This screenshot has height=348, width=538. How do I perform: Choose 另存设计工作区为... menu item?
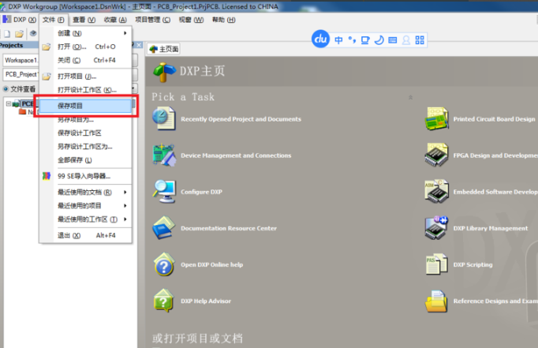pyautogui.click(x=85, y=147)
